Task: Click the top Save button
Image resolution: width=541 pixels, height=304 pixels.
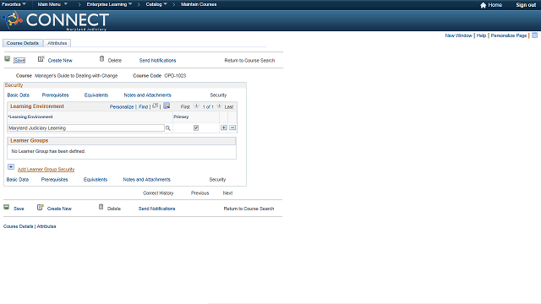Action: (19, 60)
